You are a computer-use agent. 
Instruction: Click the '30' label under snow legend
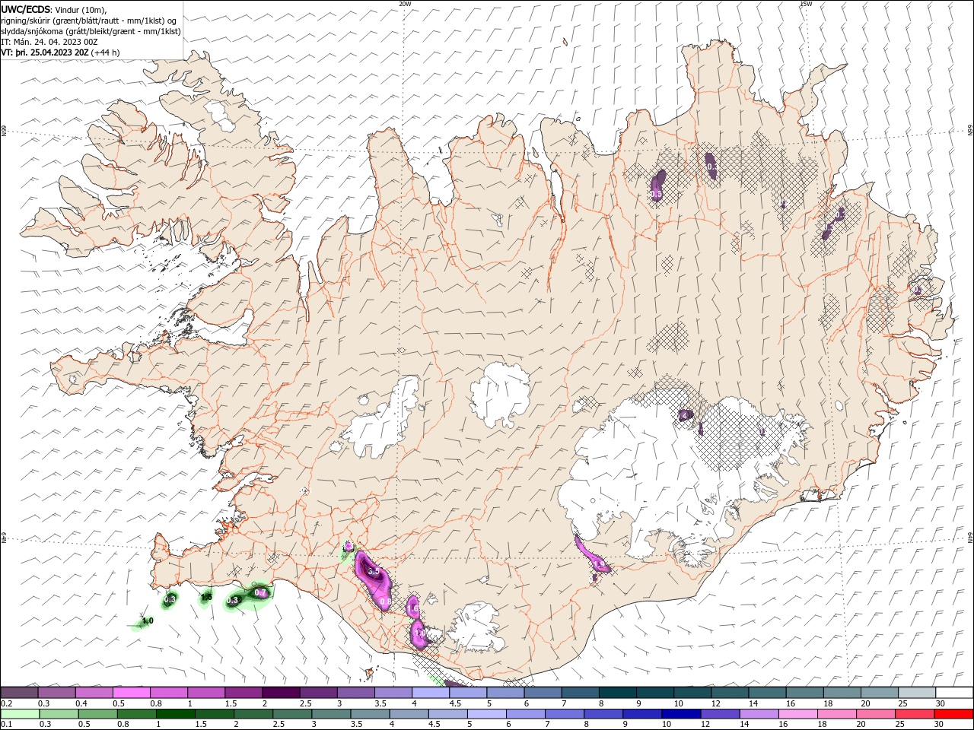click(941, 703)
